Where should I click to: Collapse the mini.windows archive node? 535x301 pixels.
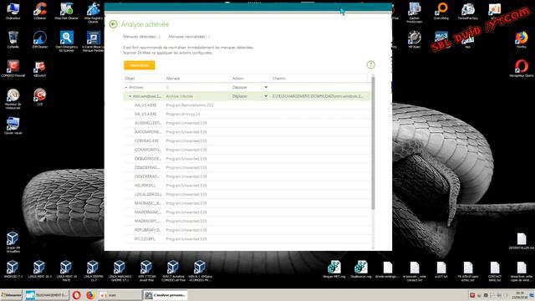[x=130, y=97]
